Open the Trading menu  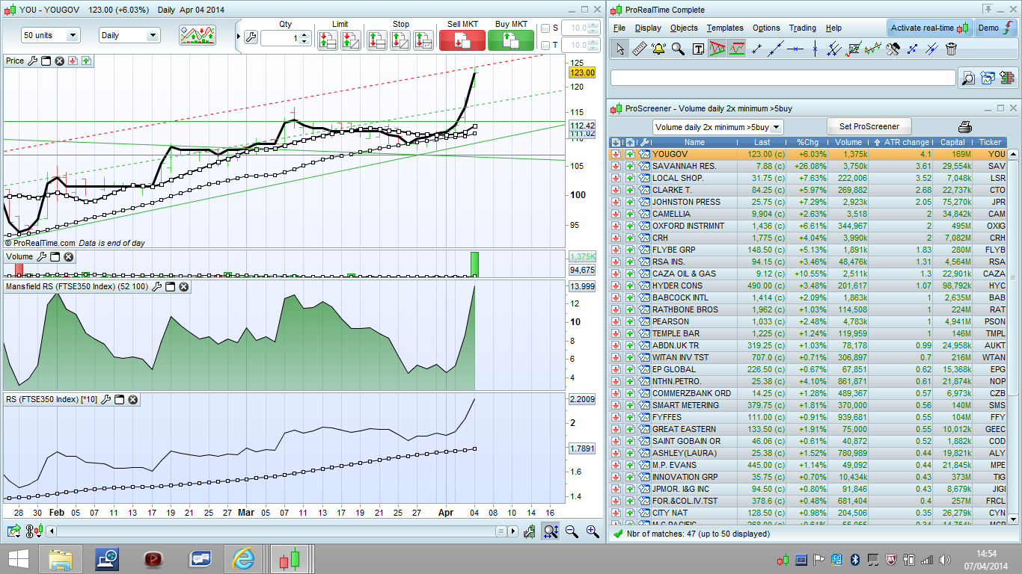802,28
